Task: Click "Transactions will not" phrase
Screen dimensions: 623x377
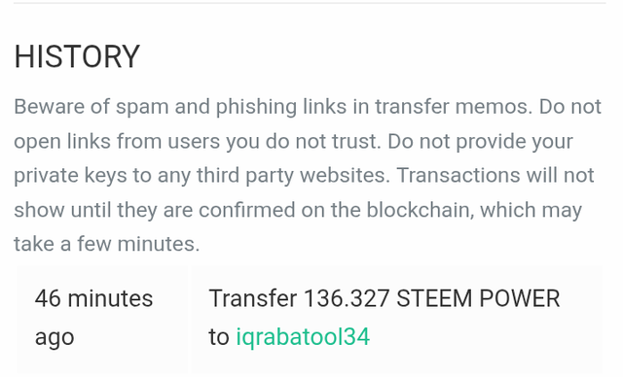Action: pos(495,175)
